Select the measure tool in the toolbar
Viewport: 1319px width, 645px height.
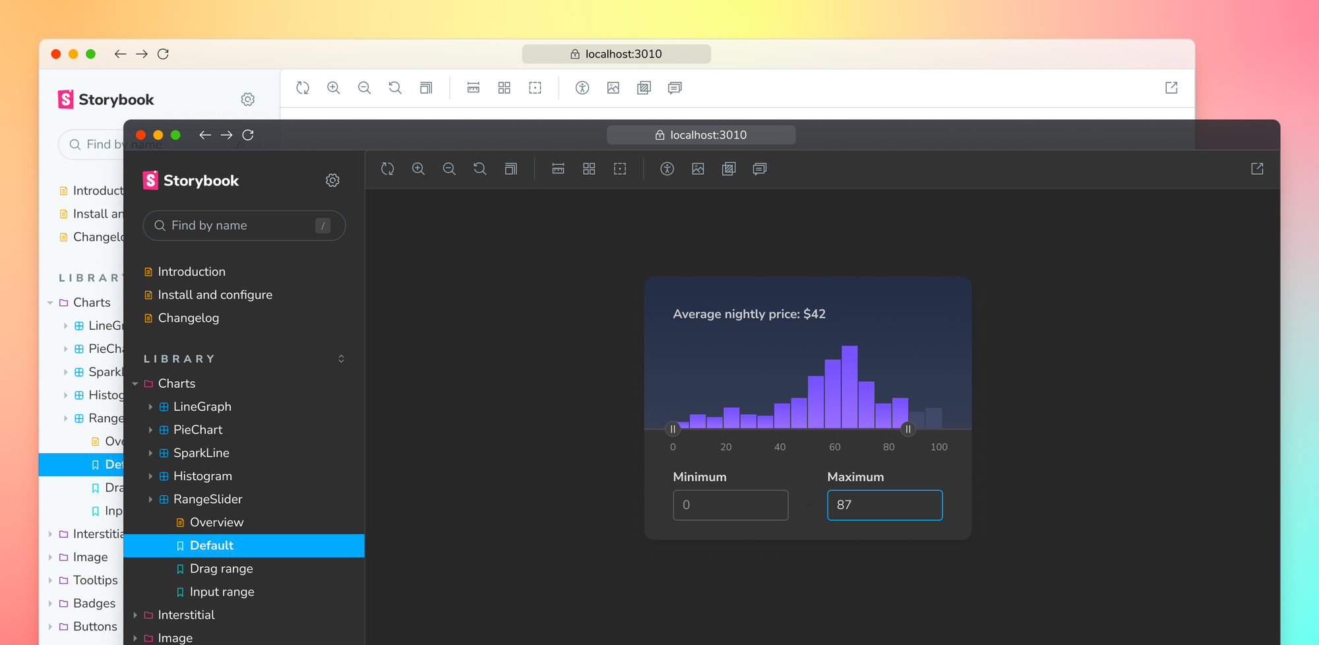coord(558,169)
